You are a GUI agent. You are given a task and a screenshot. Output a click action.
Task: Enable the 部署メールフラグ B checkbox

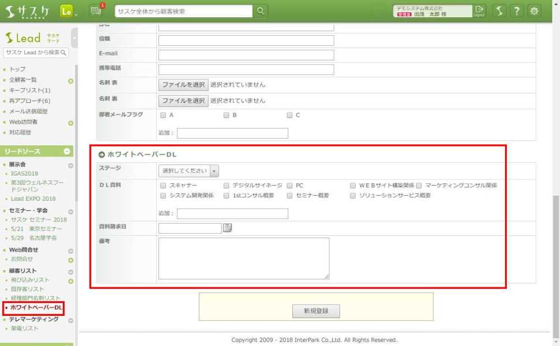pos(226,115)
